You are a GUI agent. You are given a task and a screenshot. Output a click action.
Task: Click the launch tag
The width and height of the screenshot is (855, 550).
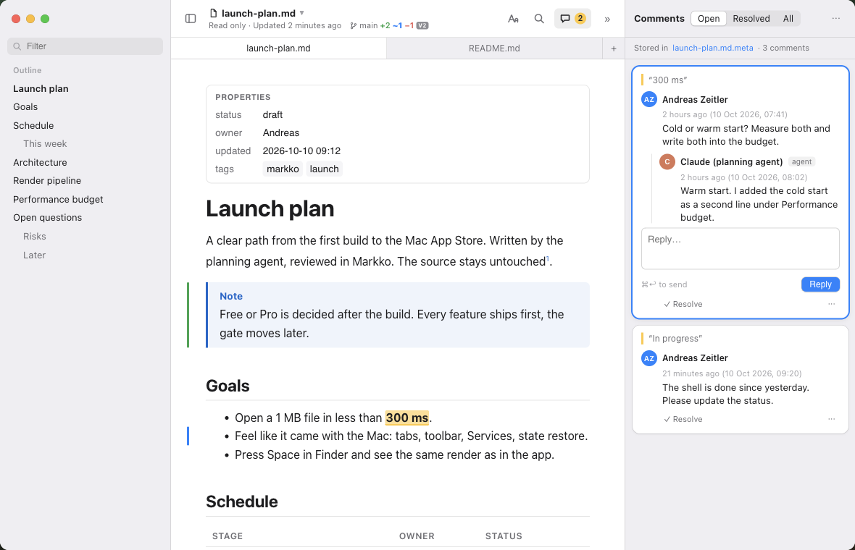[x=325, y=169]
